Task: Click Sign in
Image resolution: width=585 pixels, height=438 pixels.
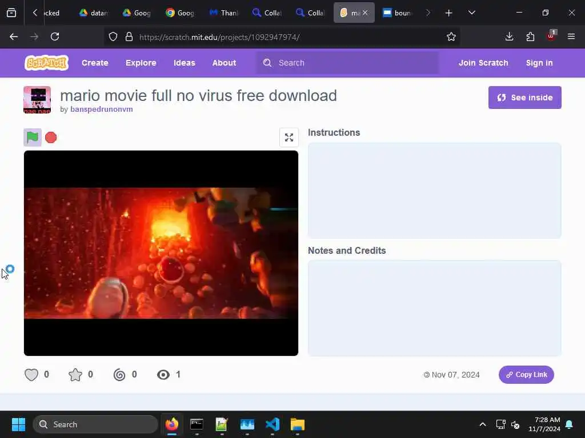Action: (539, 63)
